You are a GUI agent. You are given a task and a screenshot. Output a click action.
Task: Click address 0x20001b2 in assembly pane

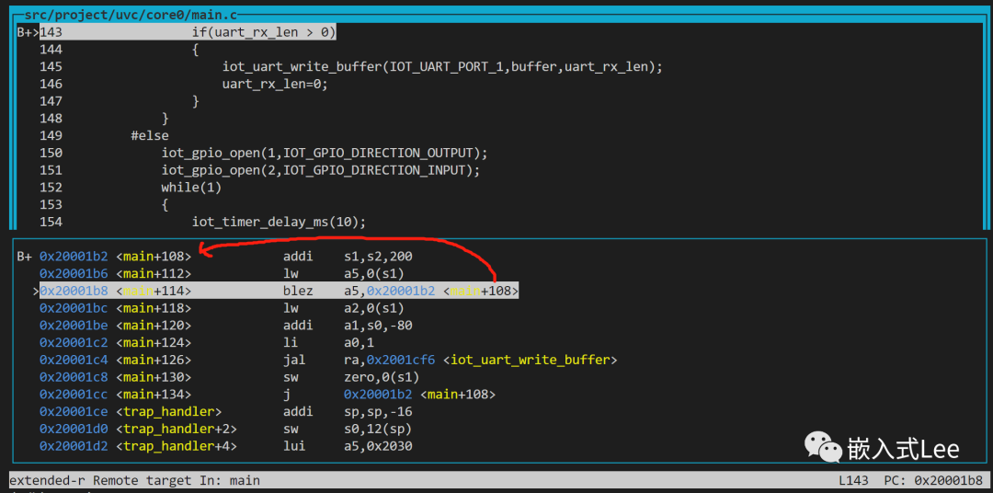point(74,257)
